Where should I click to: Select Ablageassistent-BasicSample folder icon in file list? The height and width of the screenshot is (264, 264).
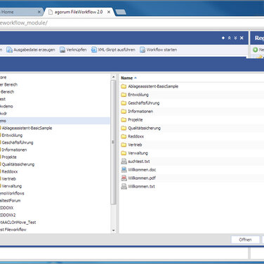tap(124, 86)
